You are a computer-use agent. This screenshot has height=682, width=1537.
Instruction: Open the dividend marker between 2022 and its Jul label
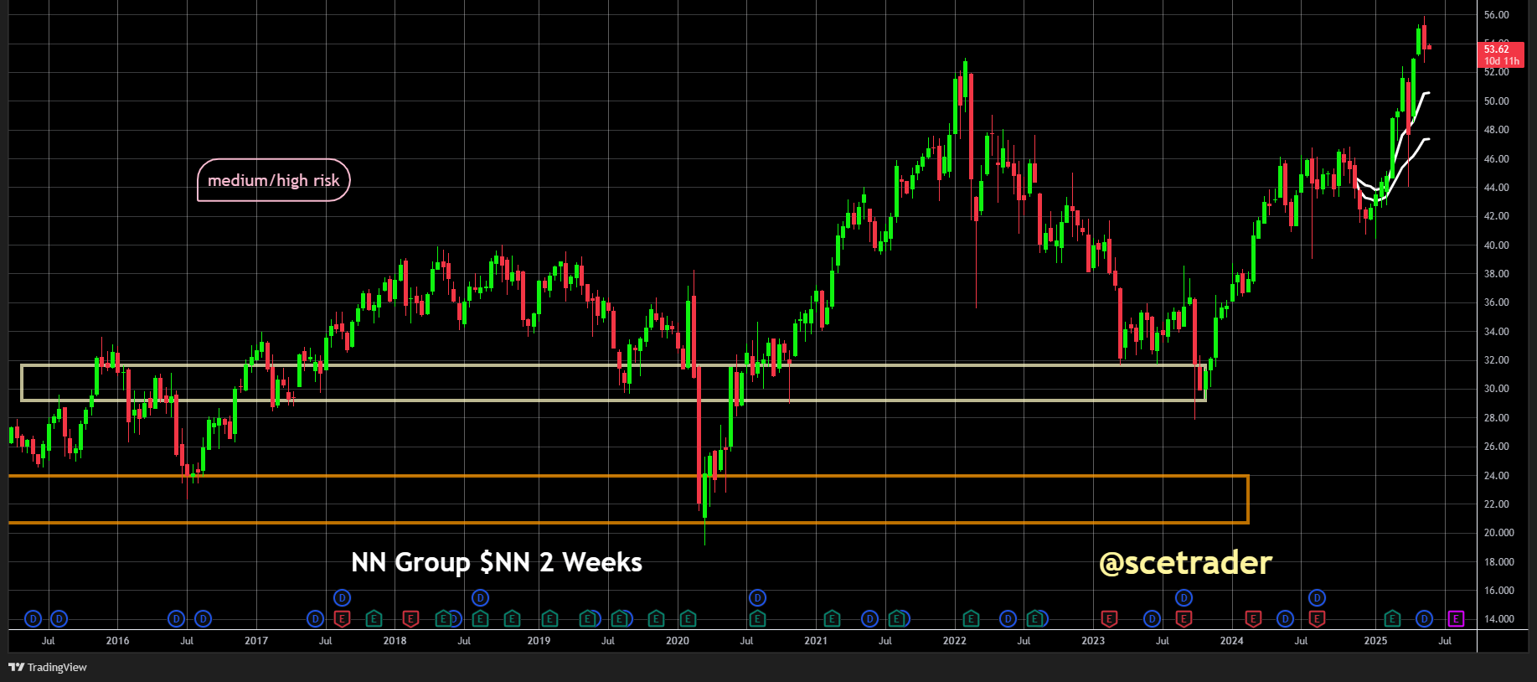coord(1008,619)
